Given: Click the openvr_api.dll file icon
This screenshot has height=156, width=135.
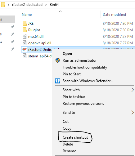Looking at the screenshot, I should pos(25,43).
